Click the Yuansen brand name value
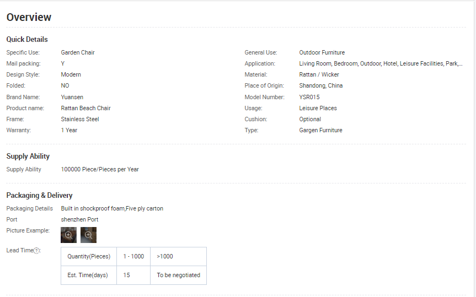476x297 pixels. 72,97
